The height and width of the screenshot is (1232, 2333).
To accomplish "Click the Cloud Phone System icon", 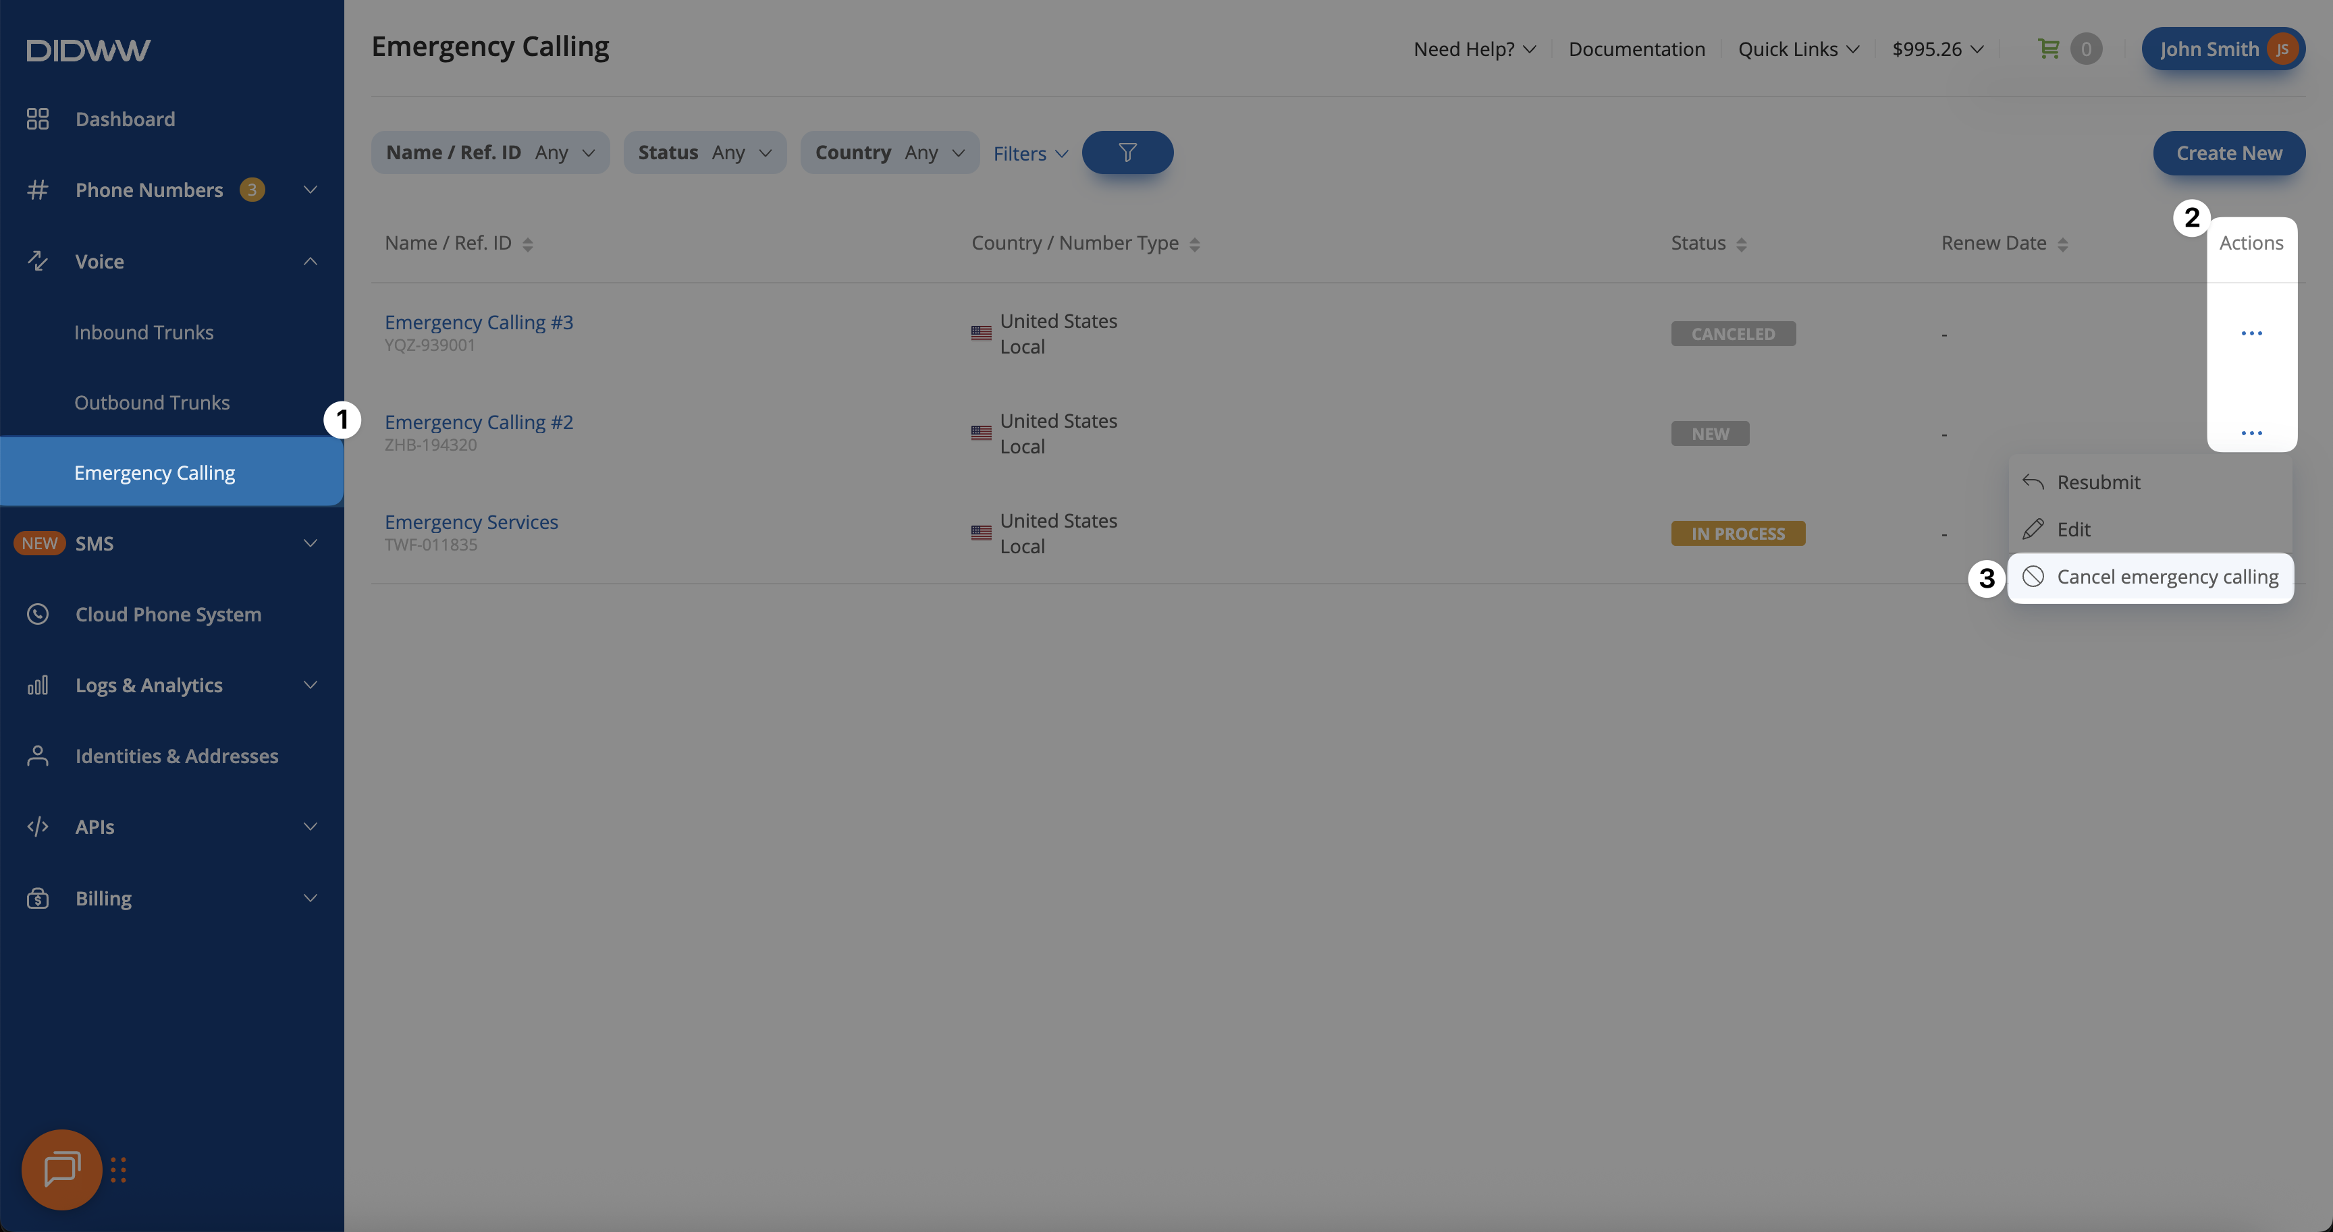I will click(x=37, y=614).
